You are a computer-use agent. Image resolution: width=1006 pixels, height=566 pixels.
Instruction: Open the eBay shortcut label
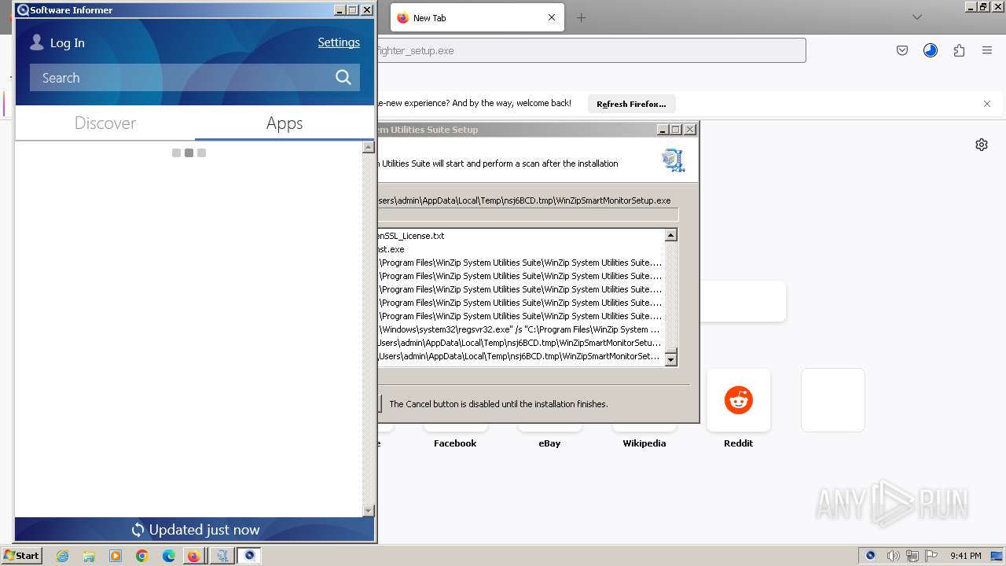click(549, 443)
